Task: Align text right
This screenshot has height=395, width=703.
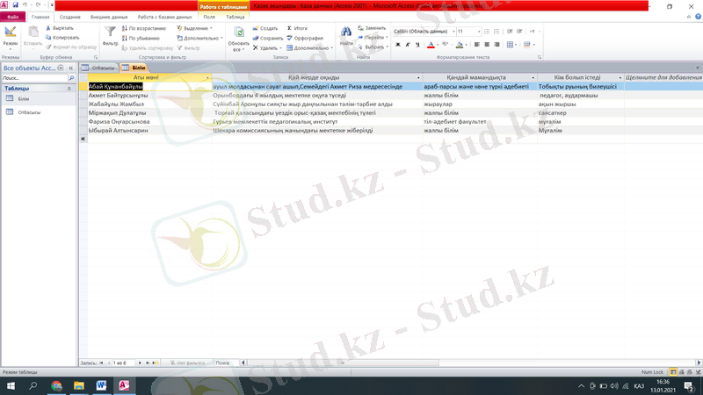Action: (x=496, y=45)
